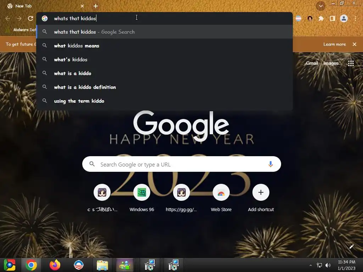Image resolution: width=363 pixels, height=272 pixels.
Task: Open the Gmail link
Action: pos(312,63)
